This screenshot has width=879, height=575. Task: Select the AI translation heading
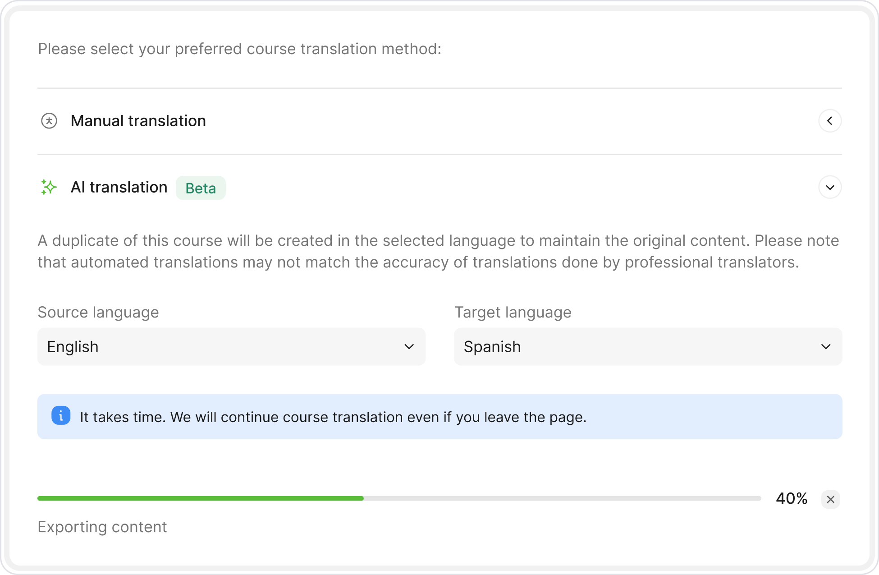[119, 187]
